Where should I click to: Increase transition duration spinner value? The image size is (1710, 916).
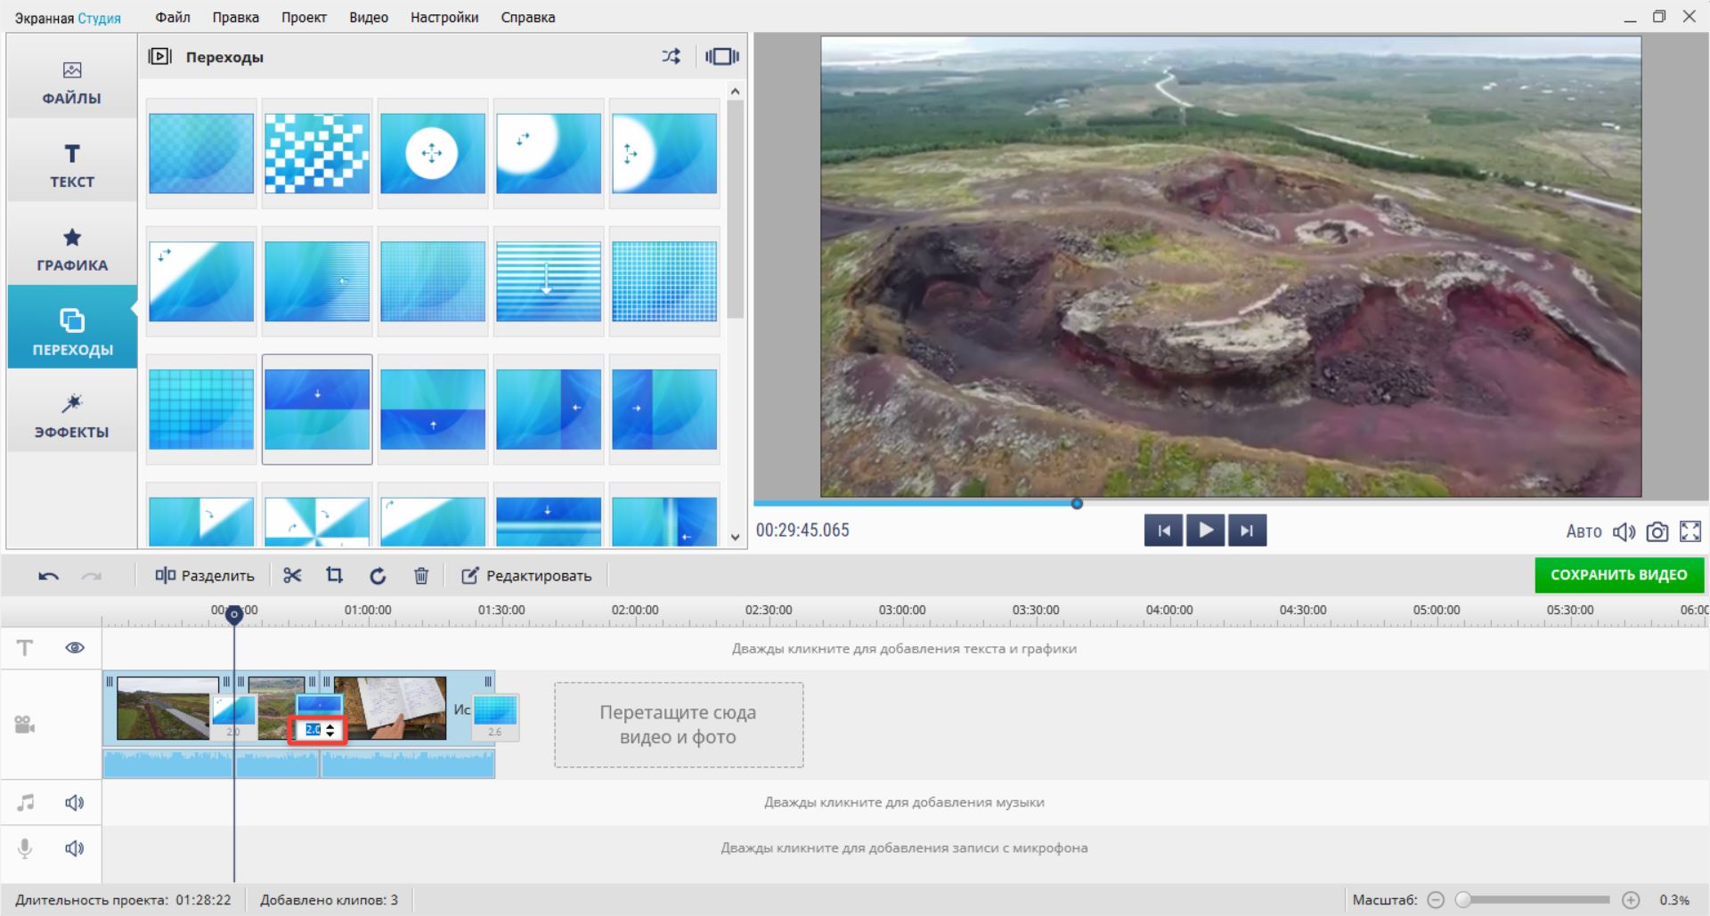pyautogui.click(x=331, y=726)
